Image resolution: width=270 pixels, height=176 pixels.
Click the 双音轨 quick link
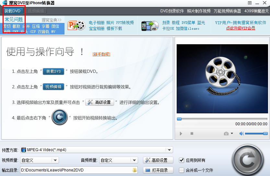(43, 32)
